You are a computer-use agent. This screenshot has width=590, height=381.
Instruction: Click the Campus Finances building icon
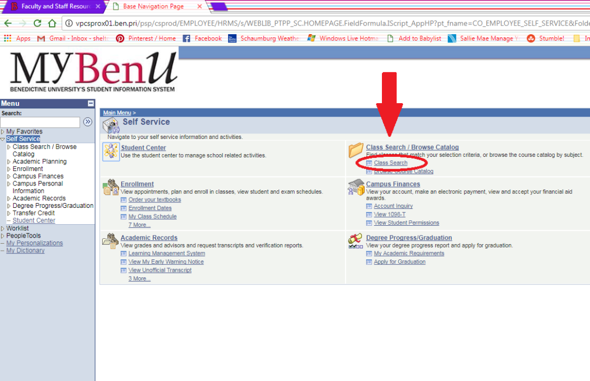[x=356, y=187]
